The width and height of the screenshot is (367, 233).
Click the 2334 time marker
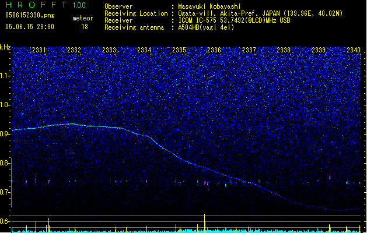[x=144, y=50]
